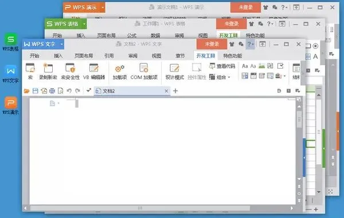Export to PDF from quick toolbar

44,91
